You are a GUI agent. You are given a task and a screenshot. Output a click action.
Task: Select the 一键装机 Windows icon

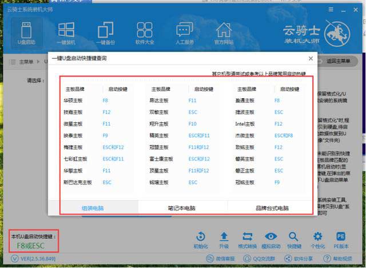66,33
